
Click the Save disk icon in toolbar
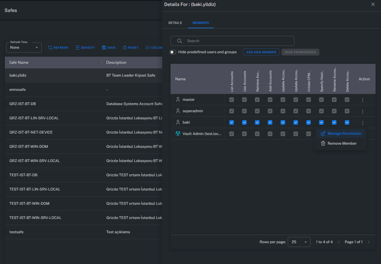104,48
